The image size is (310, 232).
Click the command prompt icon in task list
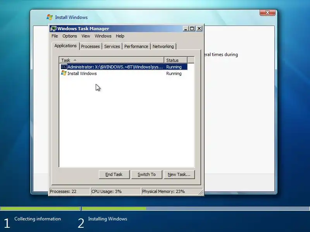click(64, 67)
